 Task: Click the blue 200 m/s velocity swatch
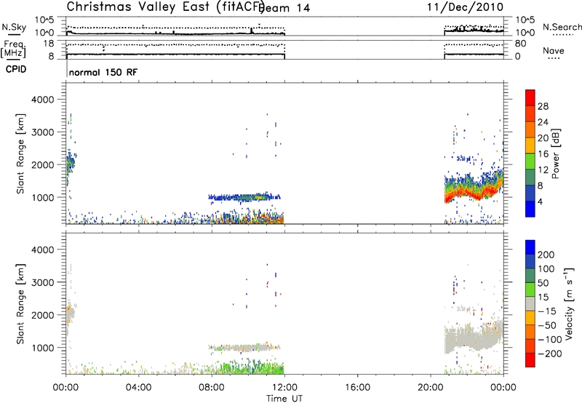point(530,247)
